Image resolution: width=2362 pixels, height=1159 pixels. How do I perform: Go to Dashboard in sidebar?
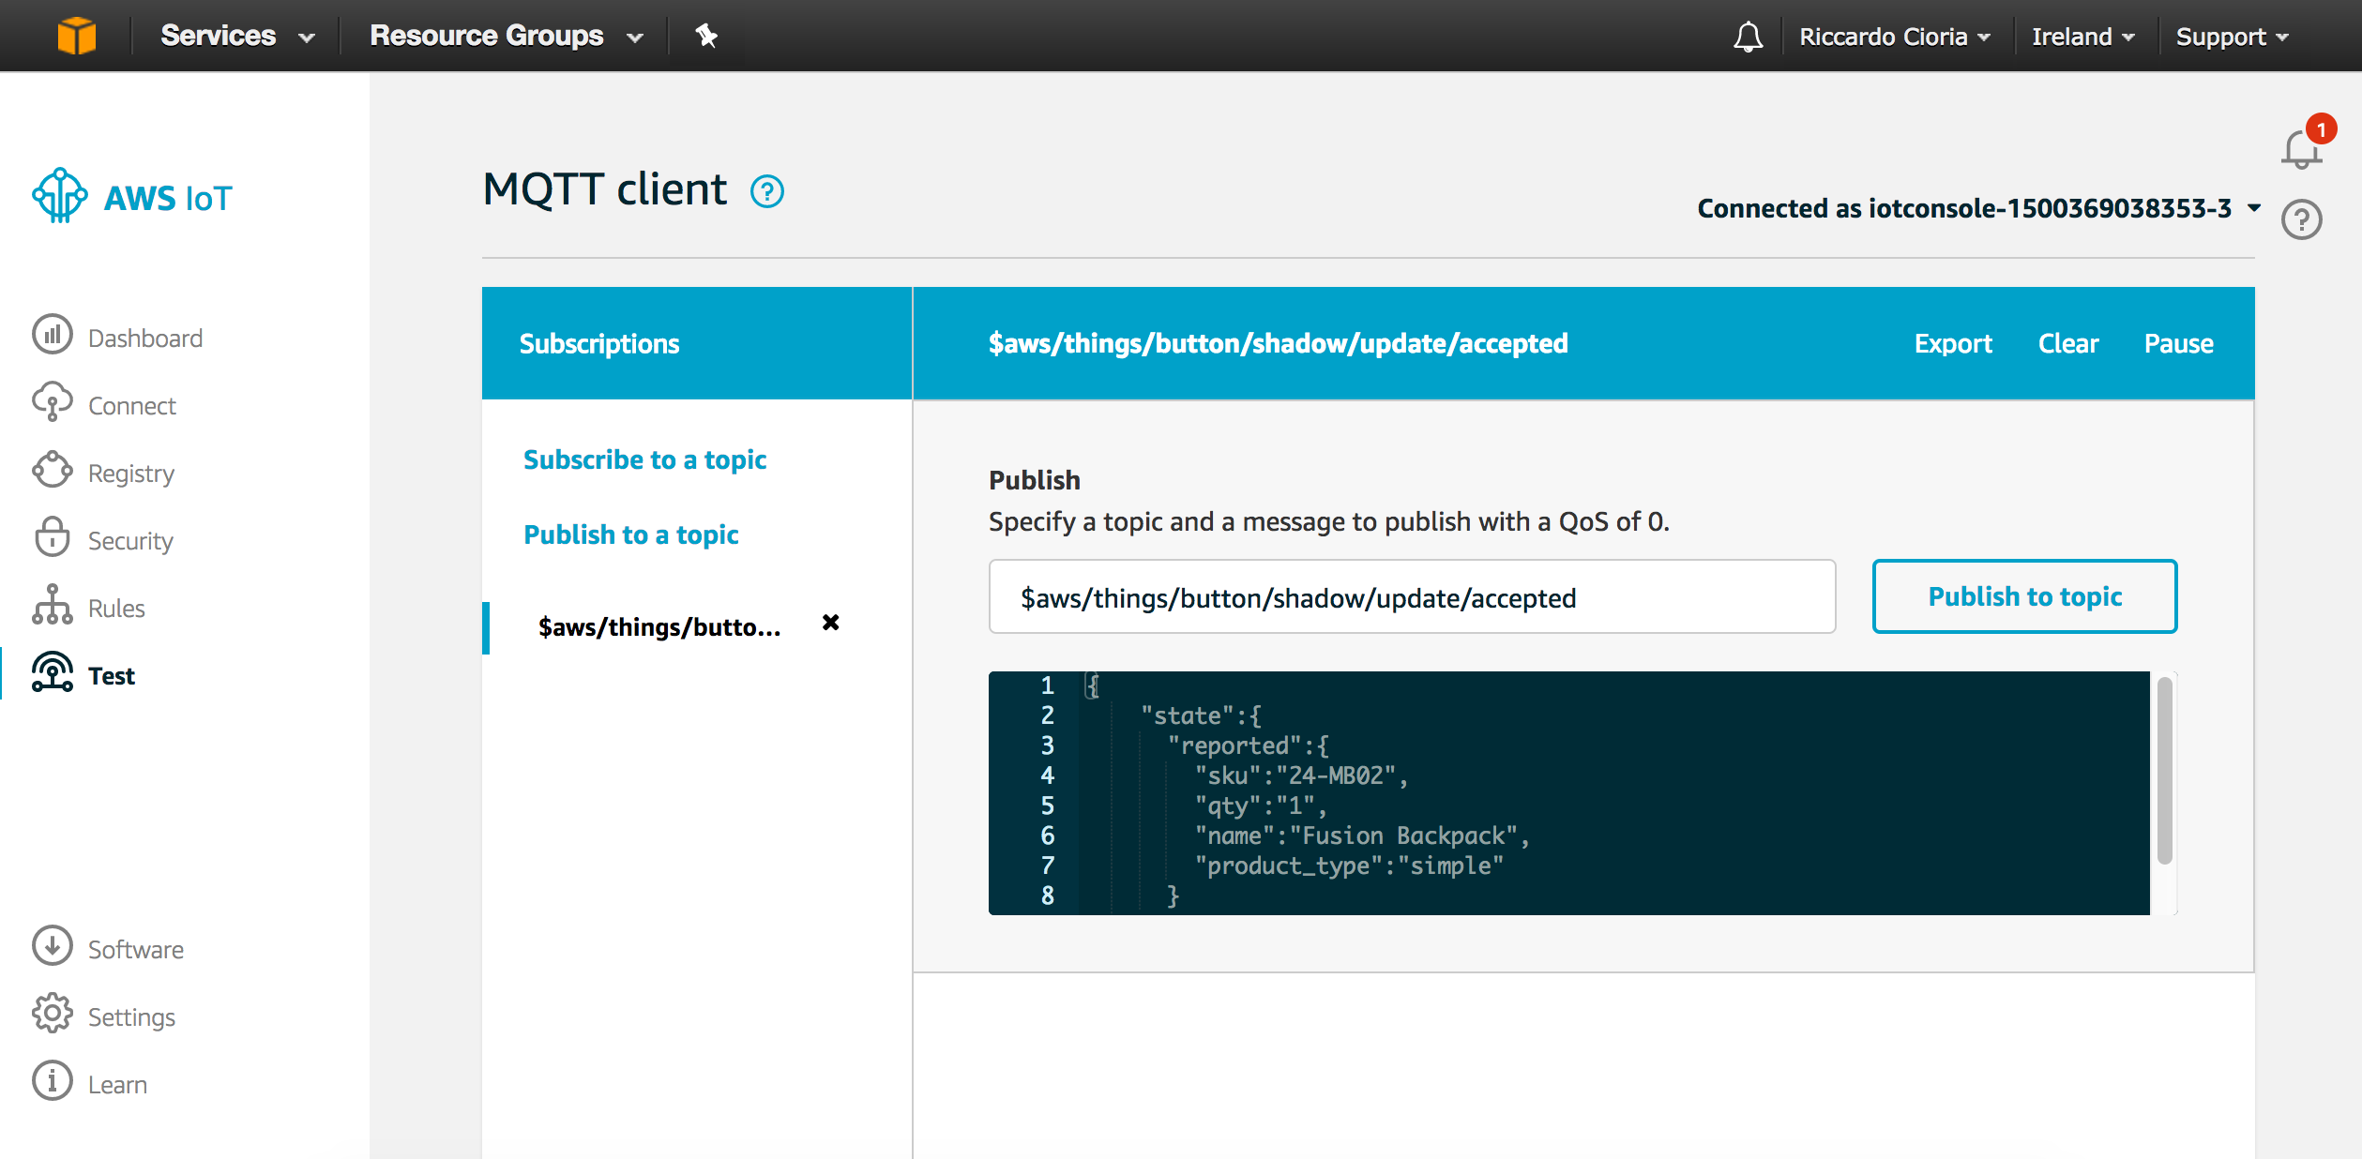145,338
